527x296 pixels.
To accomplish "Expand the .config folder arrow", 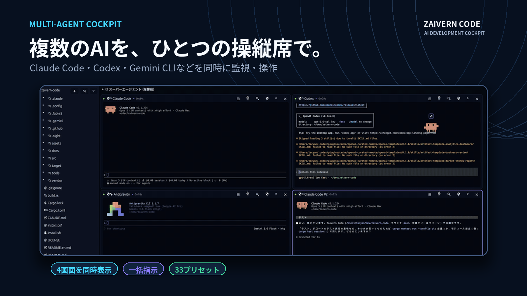I will [x=43, y=105].
